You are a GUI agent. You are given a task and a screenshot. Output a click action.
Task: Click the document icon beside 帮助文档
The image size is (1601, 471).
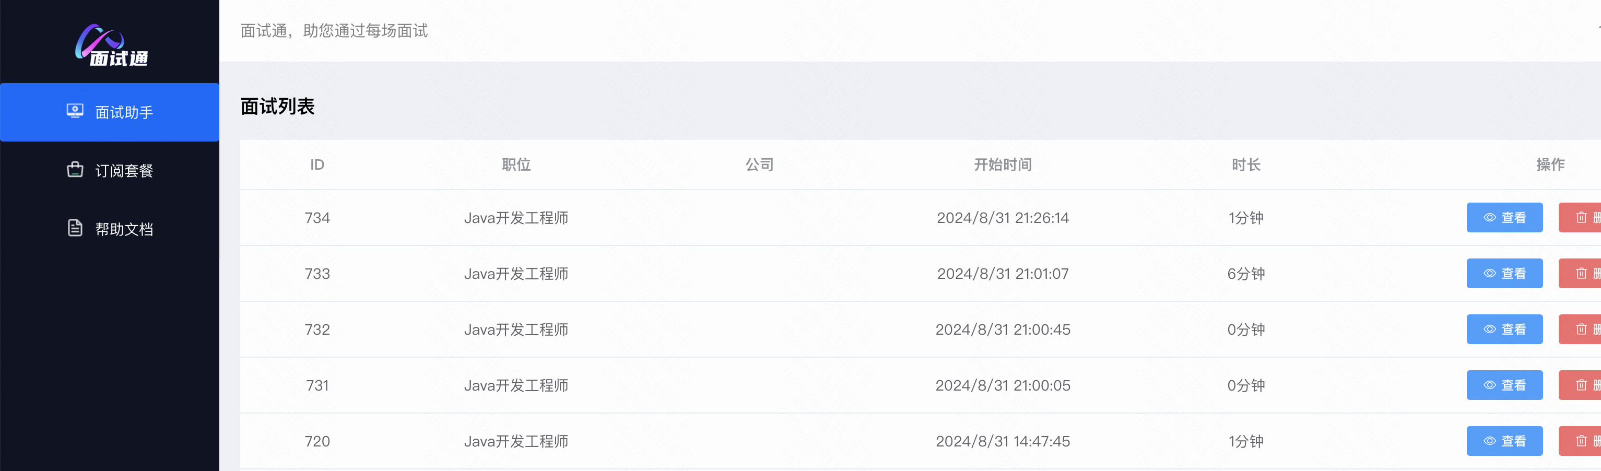click(x=75, y=228)
